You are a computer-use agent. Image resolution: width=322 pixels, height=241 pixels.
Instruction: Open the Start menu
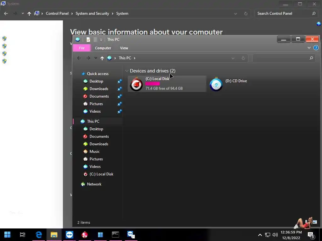(8, 234)
